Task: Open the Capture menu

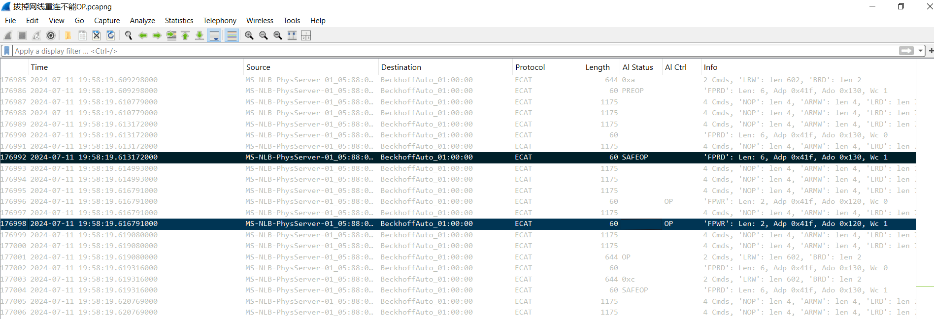Action: (107, 21)
